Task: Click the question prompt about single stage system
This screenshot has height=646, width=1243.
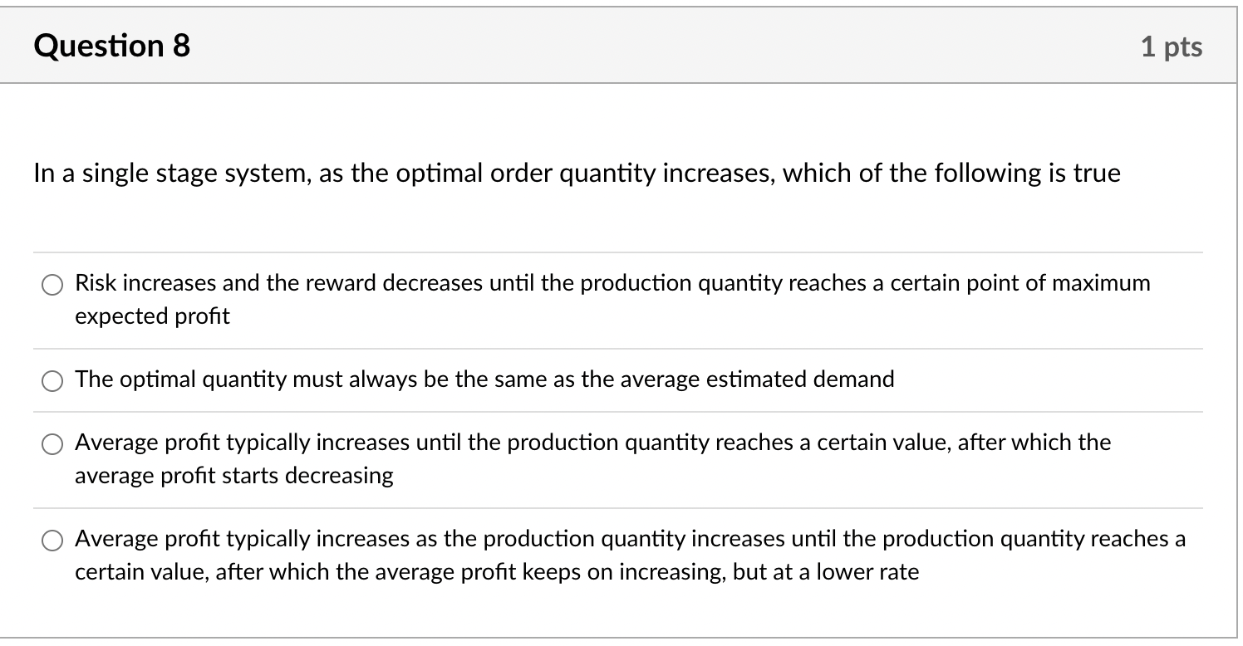Action: tap(577, 173)
